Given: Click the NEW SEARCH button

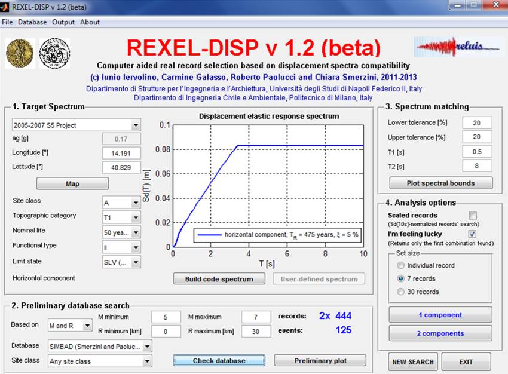Looking at the screenshot, I should (413, 362).
